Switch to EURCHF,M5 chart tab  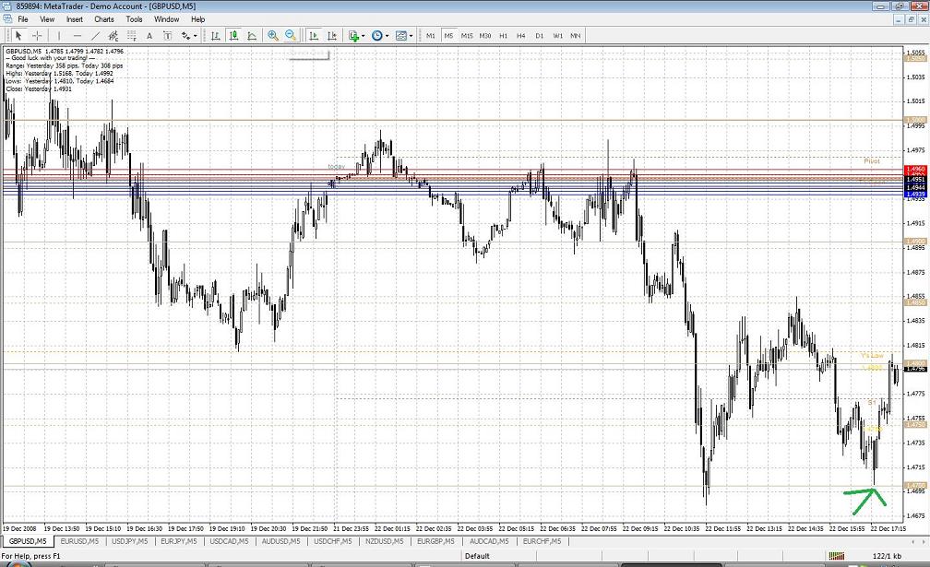542,541
